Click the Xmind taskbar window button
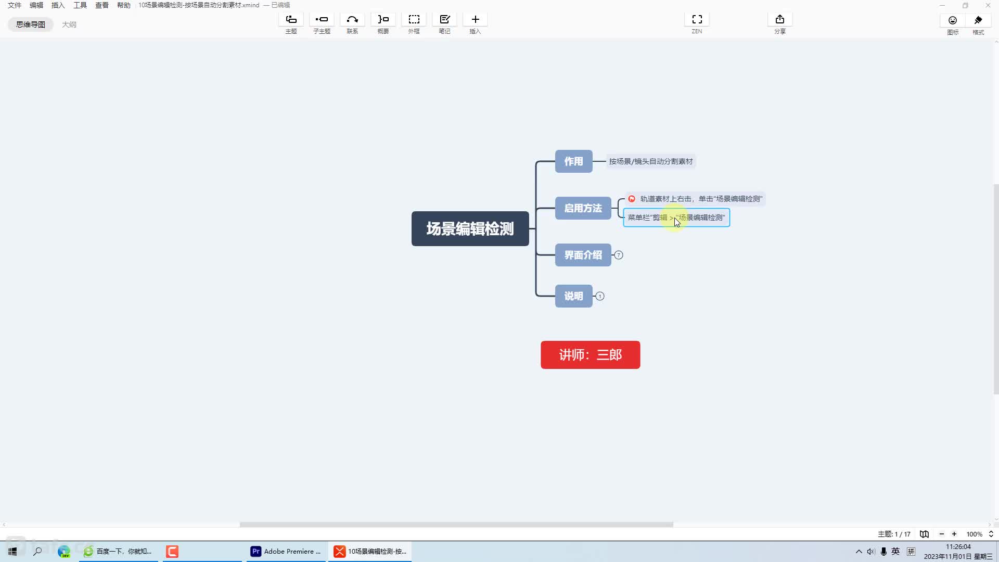Viewport: 999px width, 562px height. pos(370,551)
